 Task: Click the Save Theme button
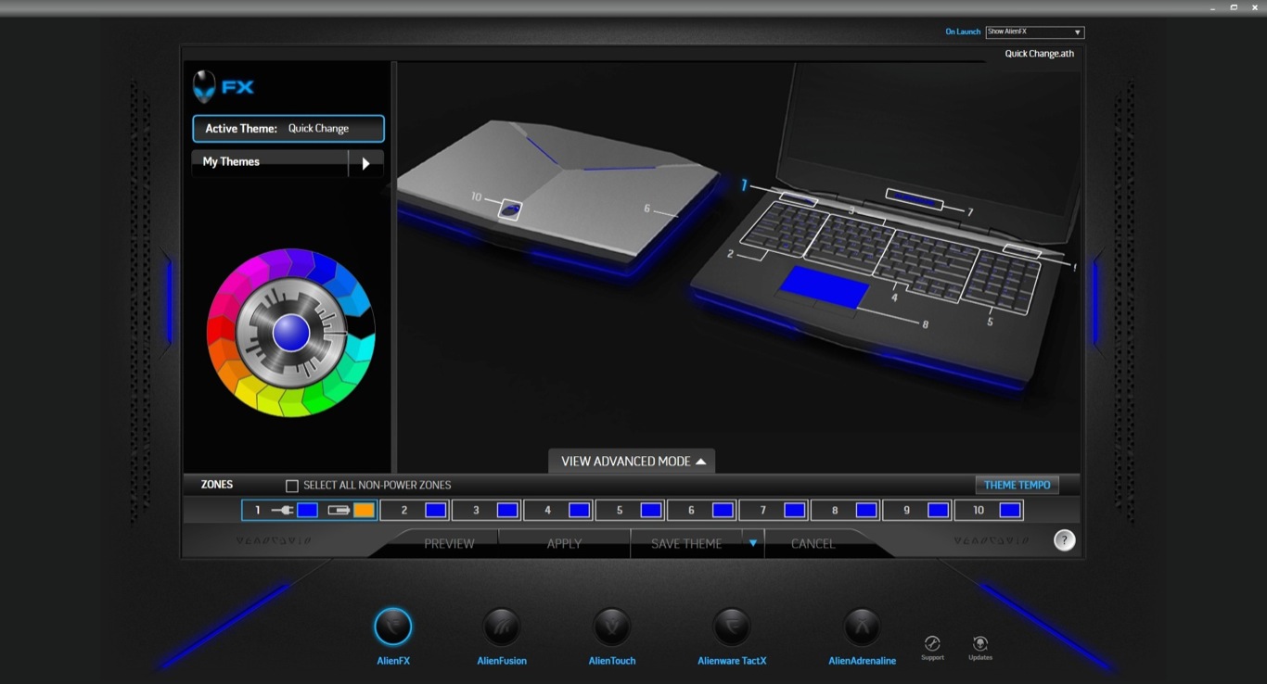pyautogui.click(x=686, y=544)
